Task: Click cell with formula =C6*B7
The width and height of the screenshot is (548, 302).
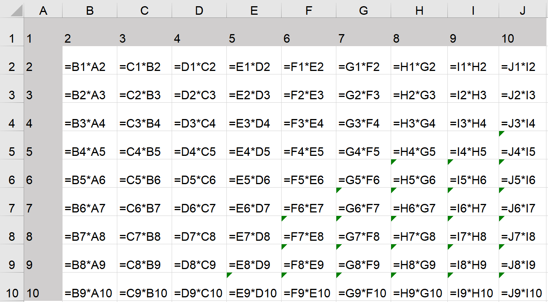Action: coord(144,202)
